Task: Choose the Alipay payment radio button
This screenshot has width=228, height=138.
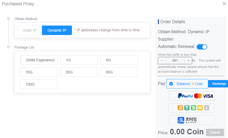Action: (173, 121)
